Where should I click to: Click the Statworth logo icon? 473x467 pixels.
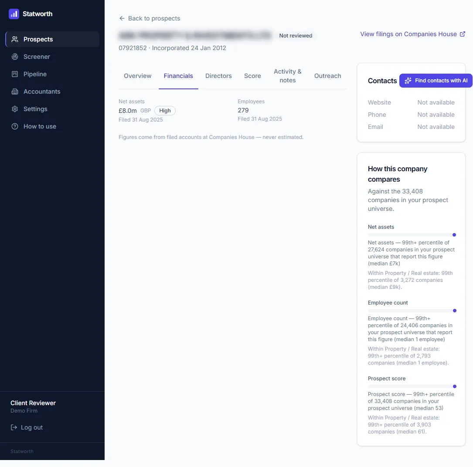coord(14,14)
